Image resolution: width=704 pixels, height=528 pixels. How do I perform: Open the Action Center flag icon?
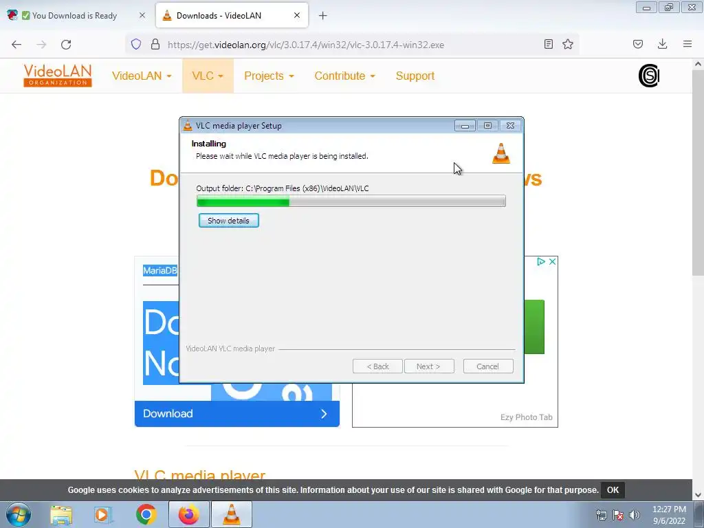coord(618,515)
